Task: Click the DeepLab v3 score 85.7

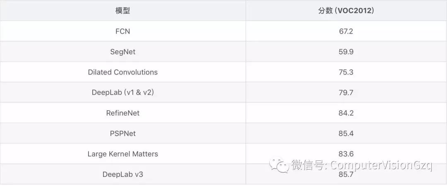Action: (x=346, y=174)
